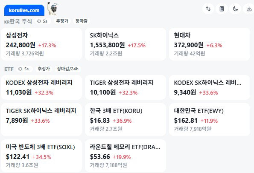Click the mascot character image

click(53, 9)
